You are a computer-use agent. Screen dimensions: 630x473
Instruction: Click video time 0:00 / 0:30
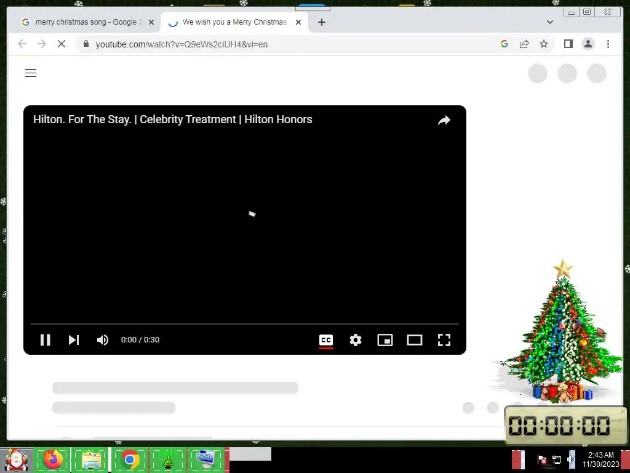(x=140, y=340)
